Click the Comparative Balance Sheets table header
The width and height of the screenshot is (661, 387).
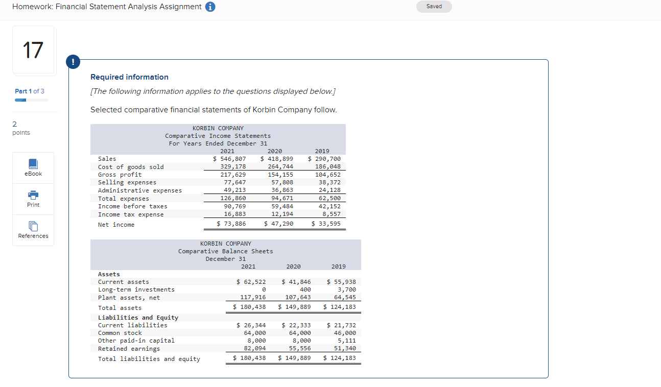click(x=225, y=251)
